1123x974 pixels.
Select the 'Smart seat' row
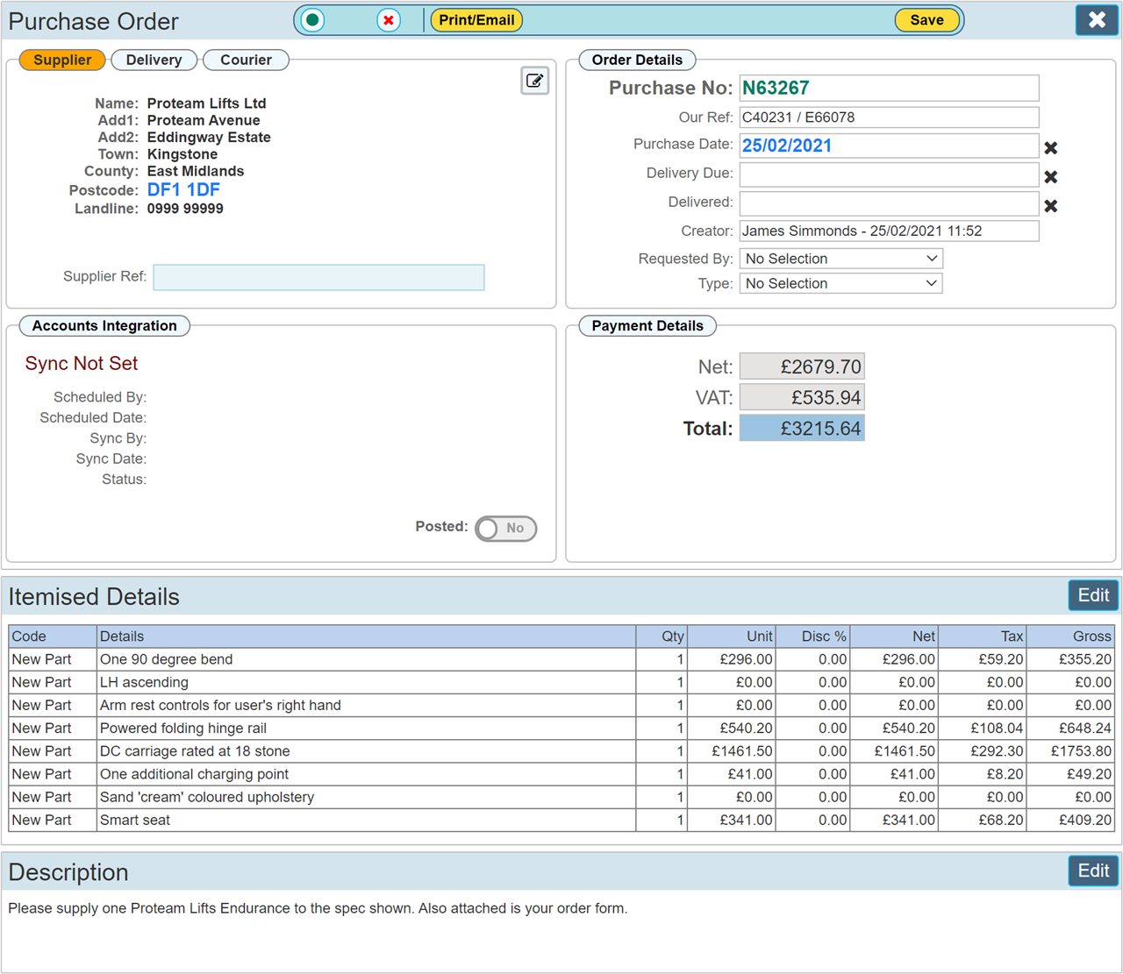tap(561, 820)
